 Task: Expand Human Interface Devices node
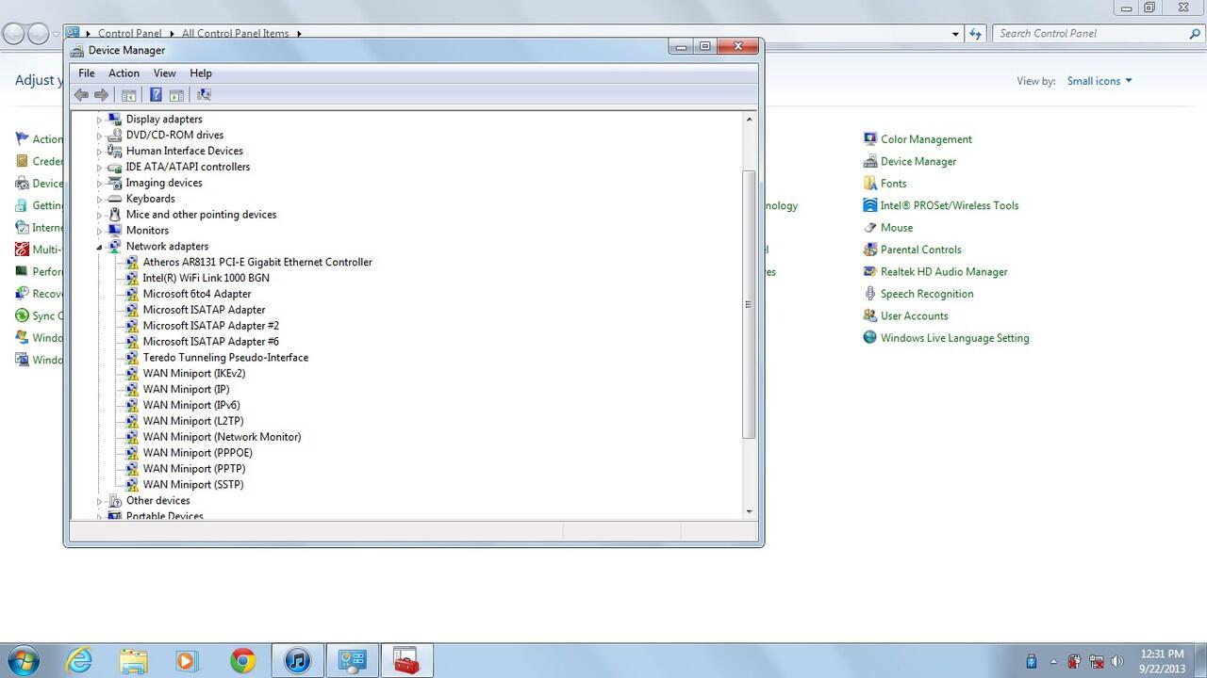pos(99,152)
